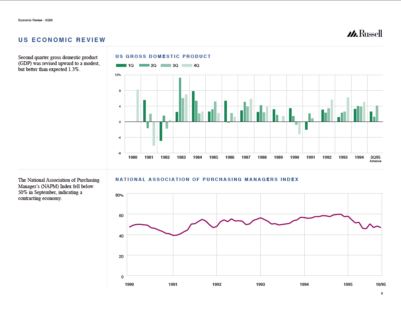Select the US Economic Review heading
Image resolution: width=401 pixels, height=310 pixels.
pos(62,40)
